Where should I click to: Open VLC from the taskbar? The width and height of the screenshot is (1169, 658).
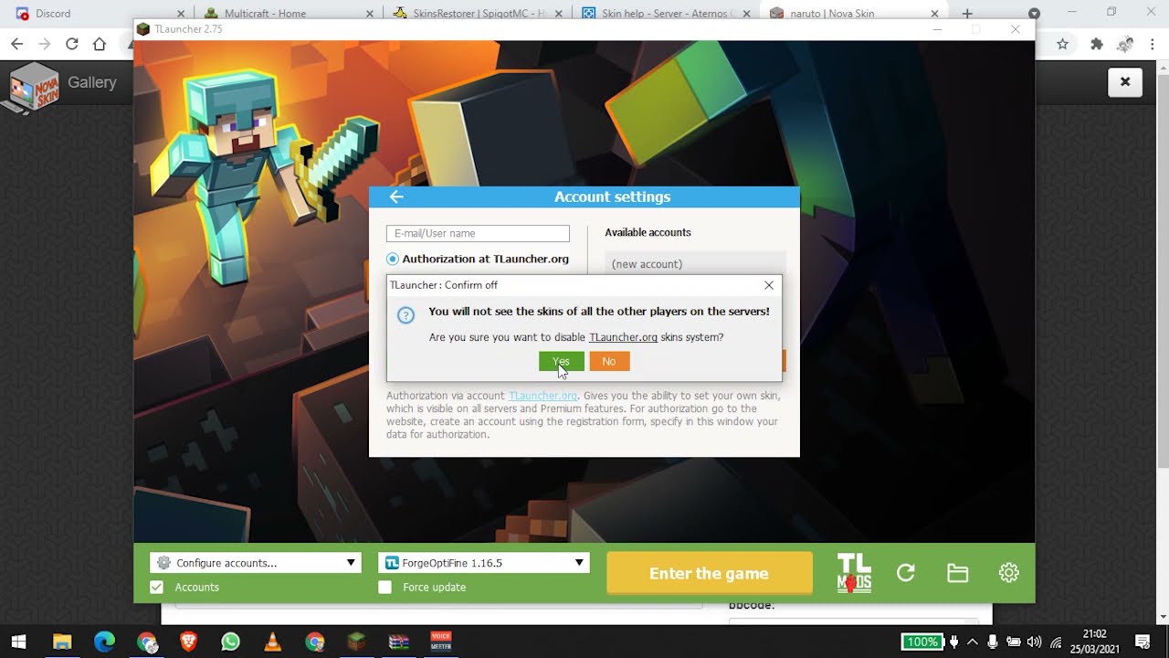[272, 642]
